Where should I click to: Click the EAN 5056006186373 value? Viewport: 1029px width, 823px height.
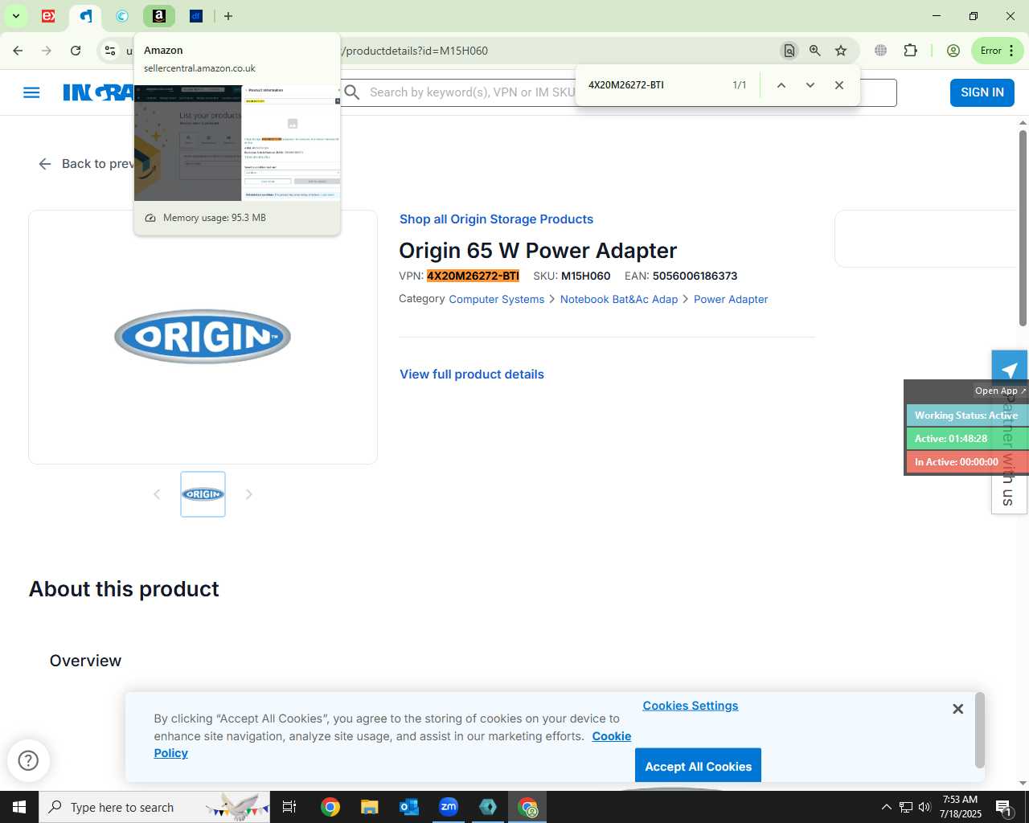pos(695,276)
